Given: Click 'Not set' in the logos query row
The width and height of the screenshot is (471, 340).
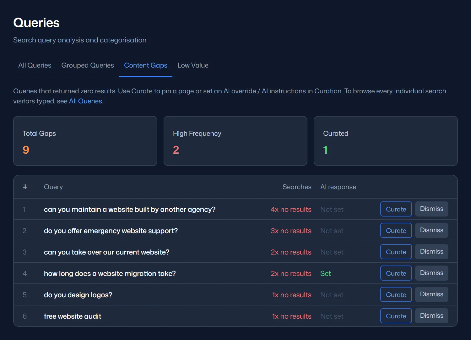Looking at the screenshot, I should click(x=332, y=295).
